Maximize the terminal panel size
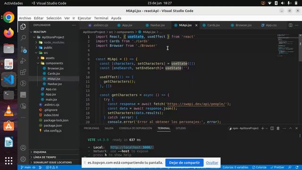This screenshot has width=302, height=170. (291, 128)
